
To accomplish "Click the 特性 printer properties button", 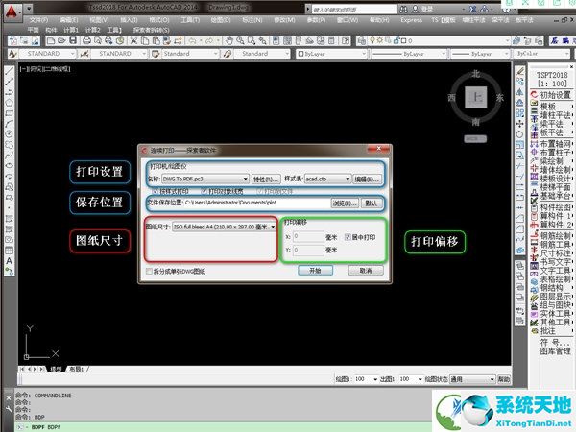I will (266, 179).
